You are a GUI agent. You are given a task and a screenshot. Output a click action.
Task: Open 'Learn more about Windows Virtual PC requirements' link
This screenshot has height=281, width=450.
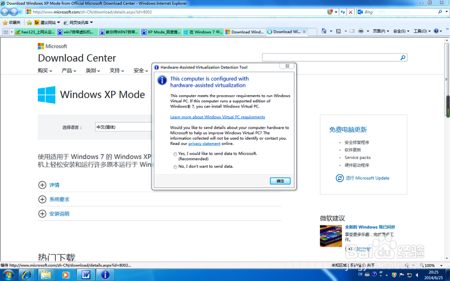tap(217, 117)
